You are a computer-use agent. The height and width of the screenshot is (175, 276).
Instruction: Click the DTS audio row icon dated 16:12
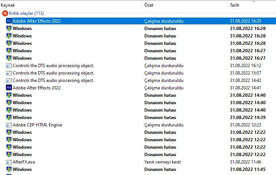pyautogui.click(x=9, y=66)
